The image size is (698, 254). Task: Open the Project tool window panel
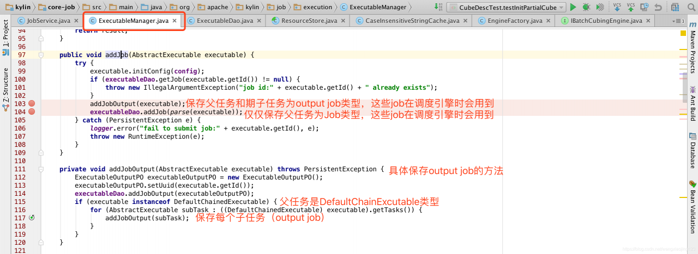[5, 34]
